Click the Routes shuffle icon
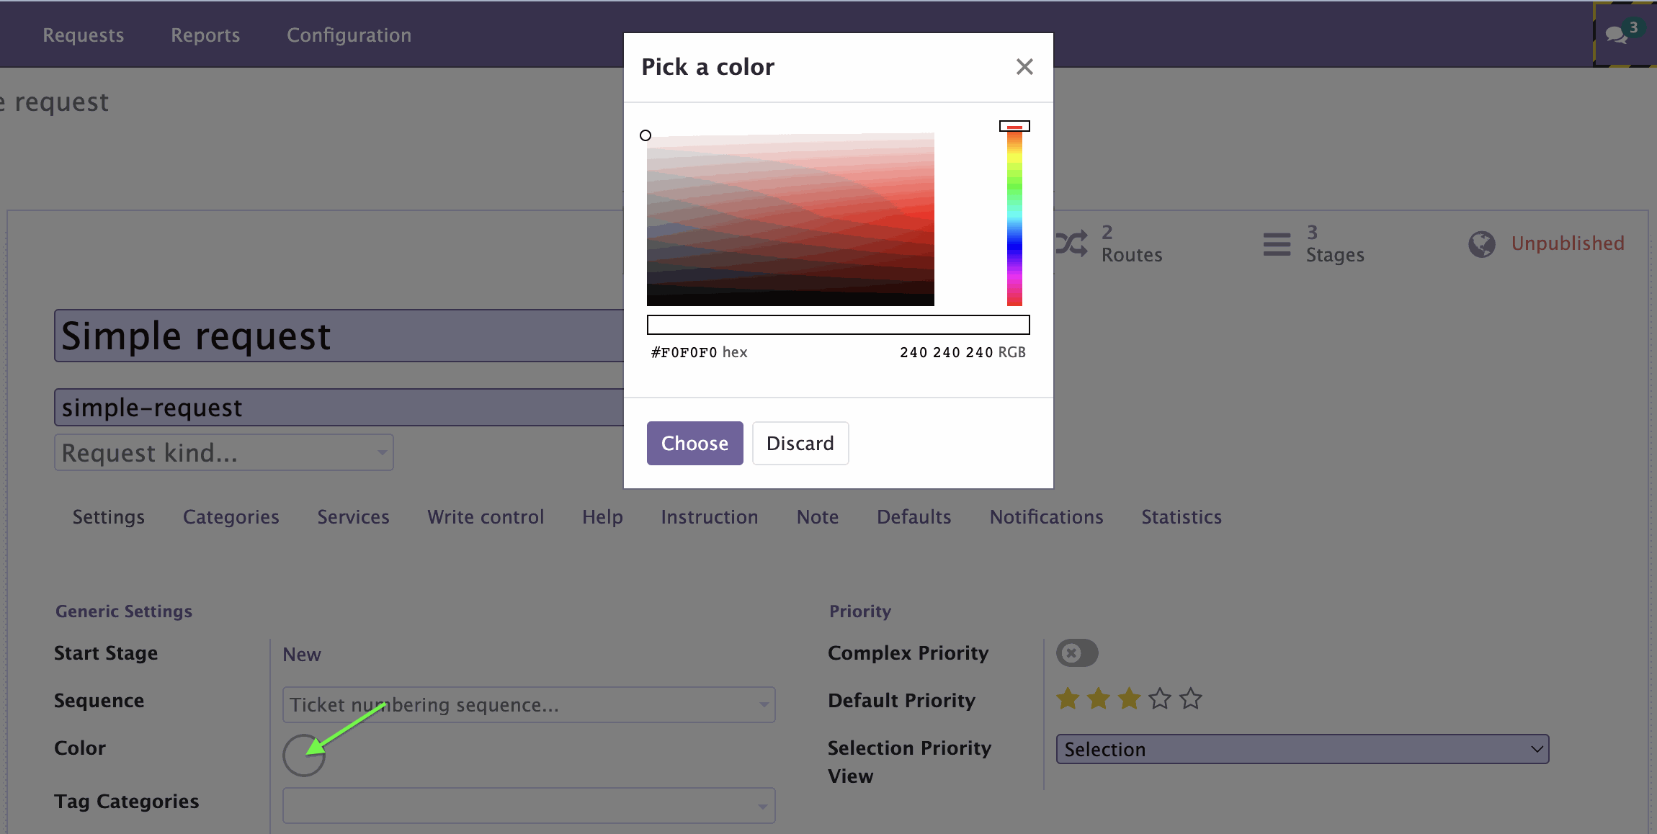 coord(1071,243)
